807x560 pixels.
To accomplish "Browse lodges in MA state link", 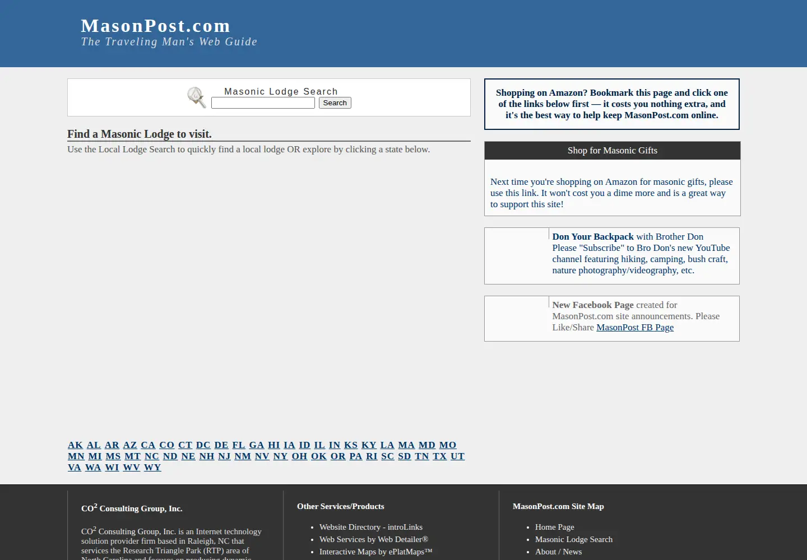I will [x=406, y=445].
